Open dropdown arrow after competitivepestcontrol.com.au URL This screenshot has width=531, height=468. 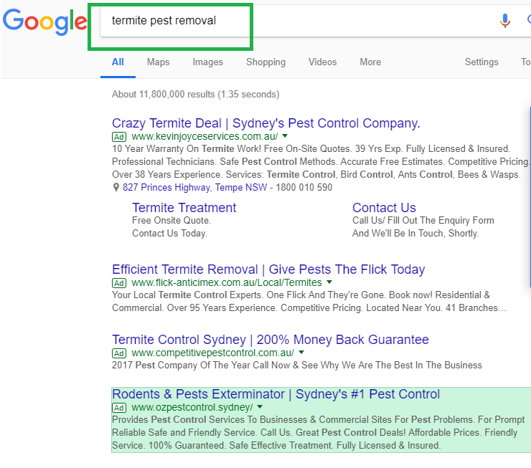[301, 353]
